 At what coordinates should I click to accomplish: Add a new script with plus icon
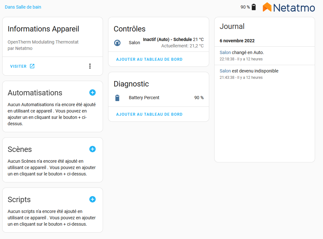click(x=93, y=199)
